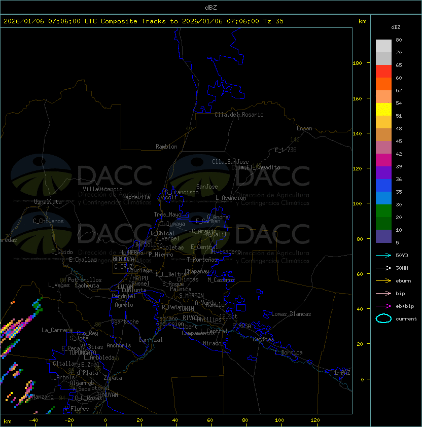Select the indigo 5-10 dBZ swatch
Screen dimensions: 422x427
[x=383, y=236]
